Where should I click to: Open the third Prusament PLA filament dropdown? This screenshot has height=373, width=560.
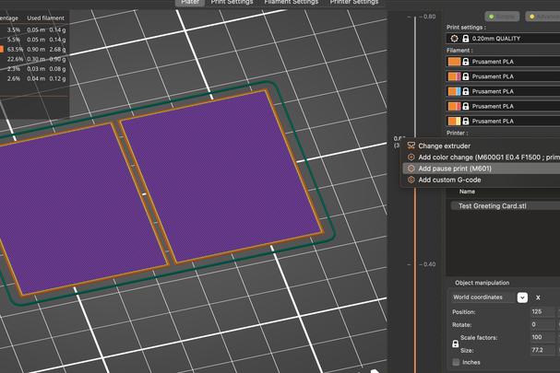click(x=503, y=91)
